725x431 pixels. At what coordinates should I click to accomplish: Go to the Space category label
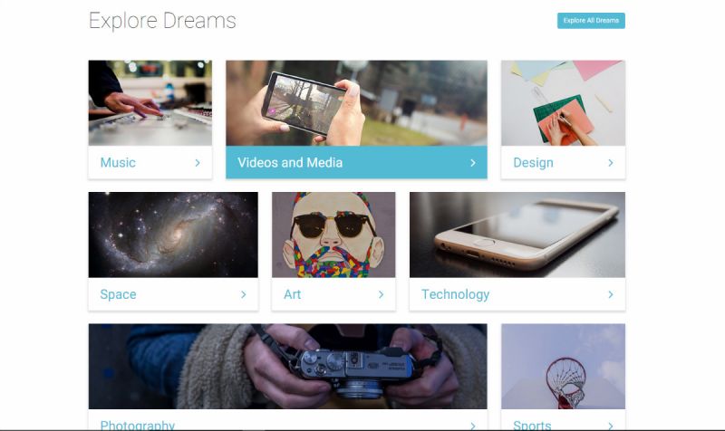[x=118, y=294]
